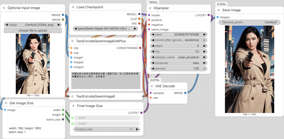
Task: Click the generated output image in Save Image
Action: 249,69
